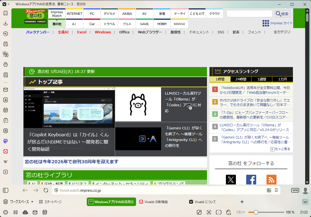Open the Reading List panel in sidebar

6,75
